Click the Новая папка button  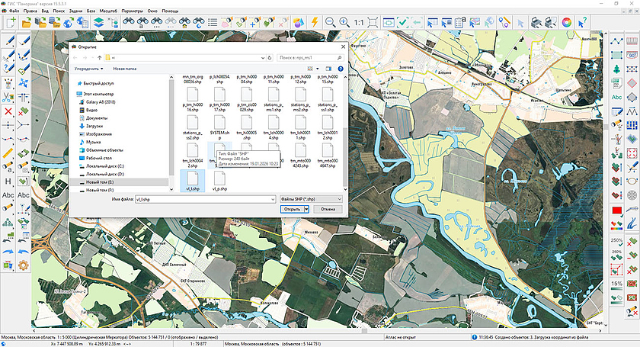click(x=125, y=68)
